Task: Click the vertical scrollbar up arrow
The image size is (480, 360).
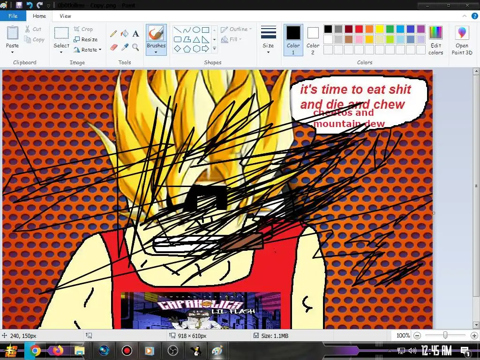Action: click(476, 72)
